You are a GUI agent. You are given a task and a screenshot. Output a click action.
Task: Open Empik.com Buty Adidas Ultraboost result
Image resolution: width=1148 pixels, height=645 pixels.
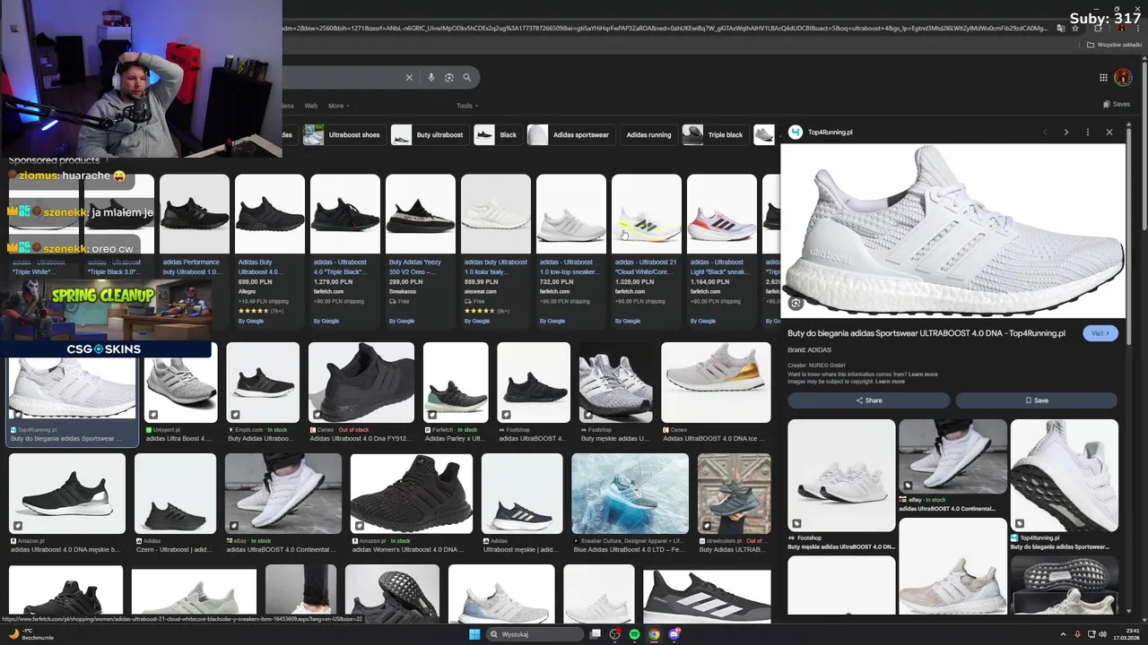point(263,392)
